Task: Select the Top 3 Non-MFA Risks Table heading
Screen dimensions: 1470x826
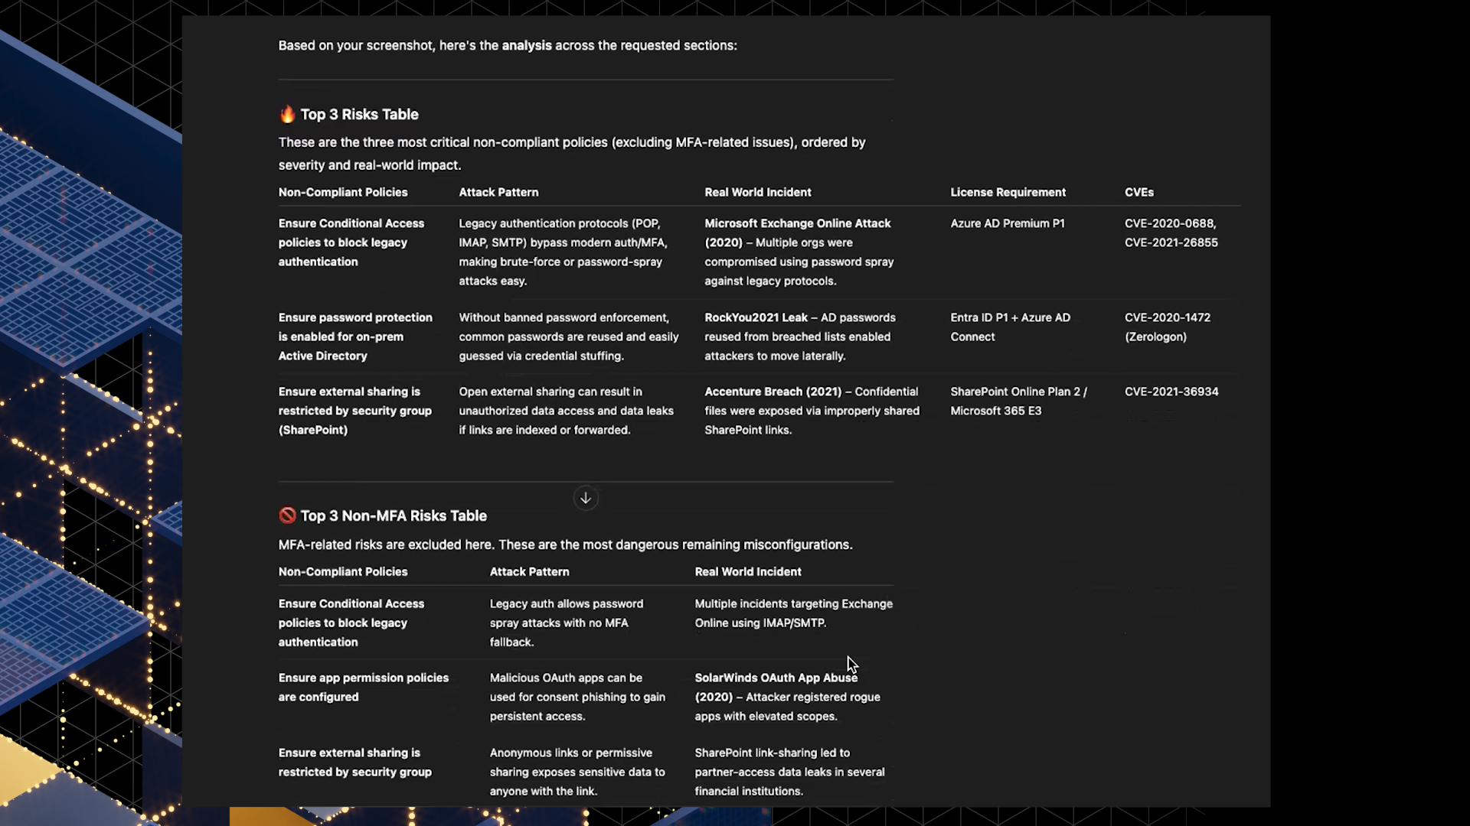Action: pyautogui.click(x=394, y=515)
